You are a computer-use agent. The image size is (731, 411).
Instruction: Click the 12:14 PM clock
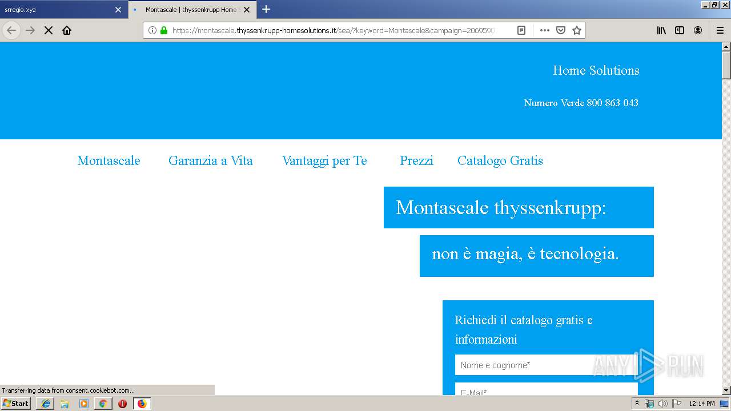coord(702,404)
